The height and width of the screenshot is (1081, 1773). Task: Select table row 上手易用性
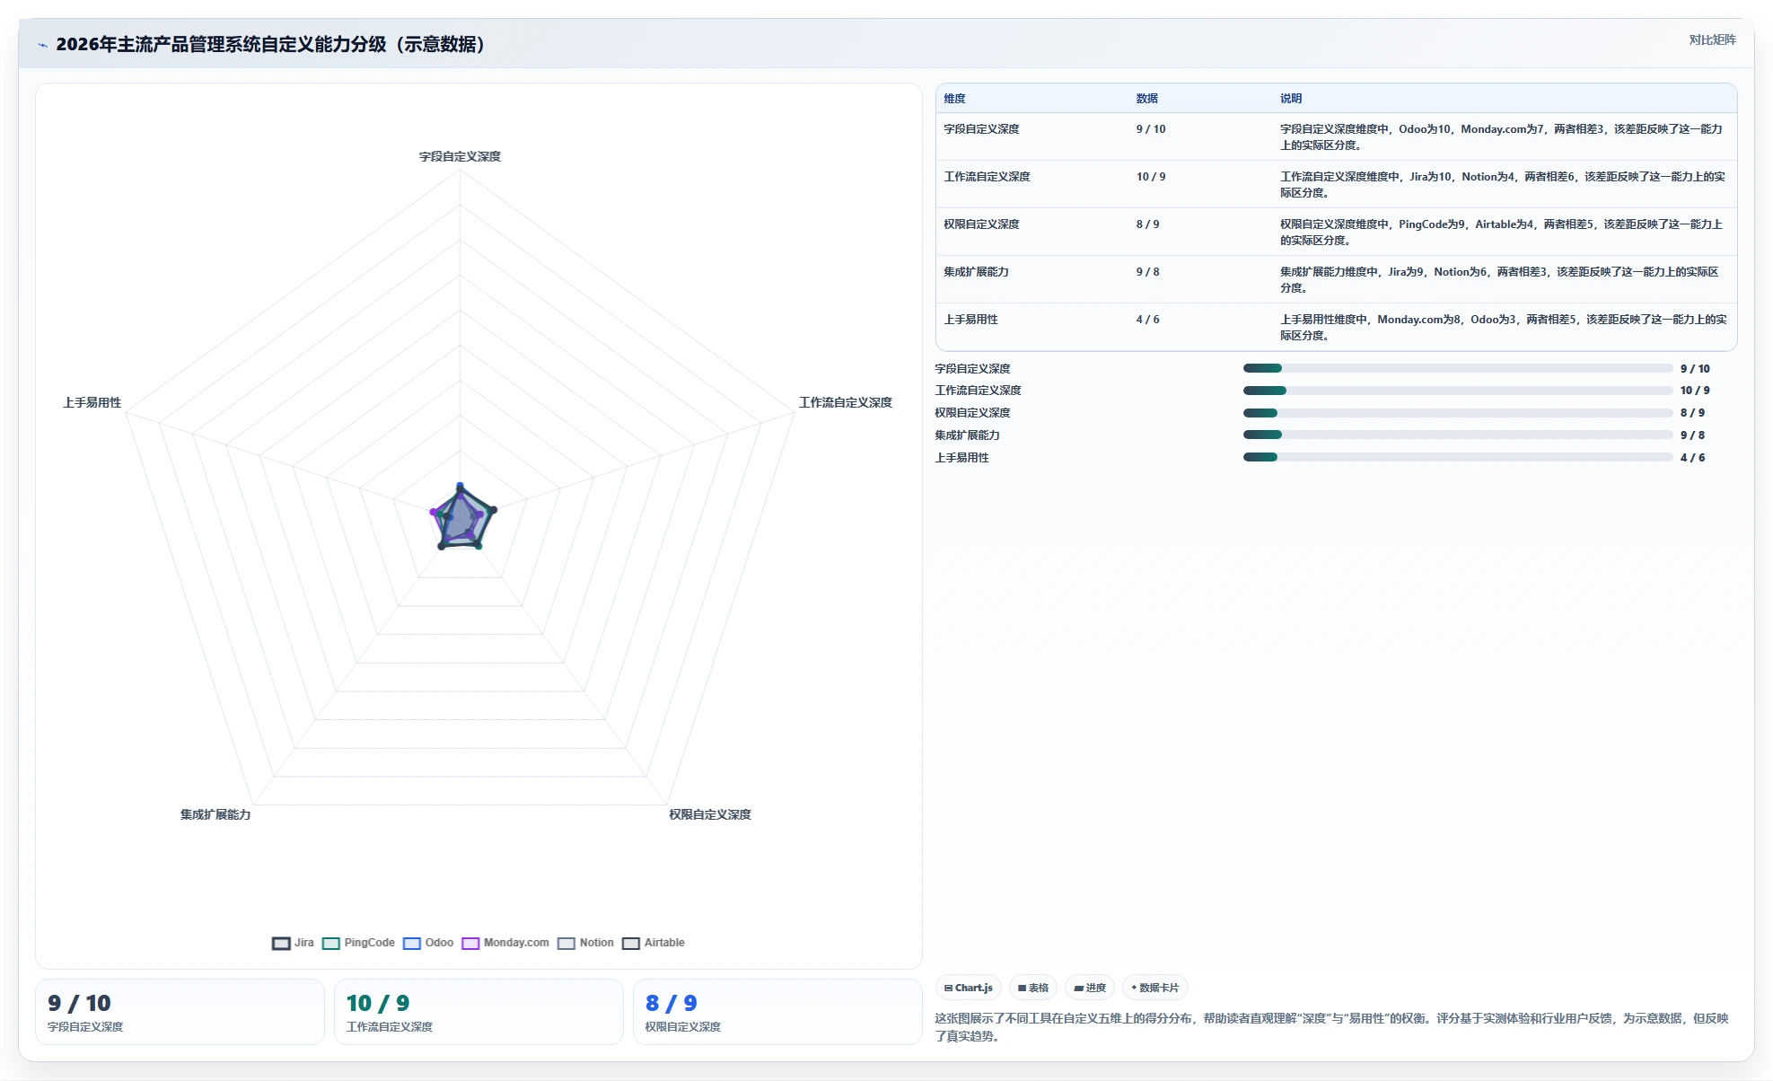[x=1336, y=327]
